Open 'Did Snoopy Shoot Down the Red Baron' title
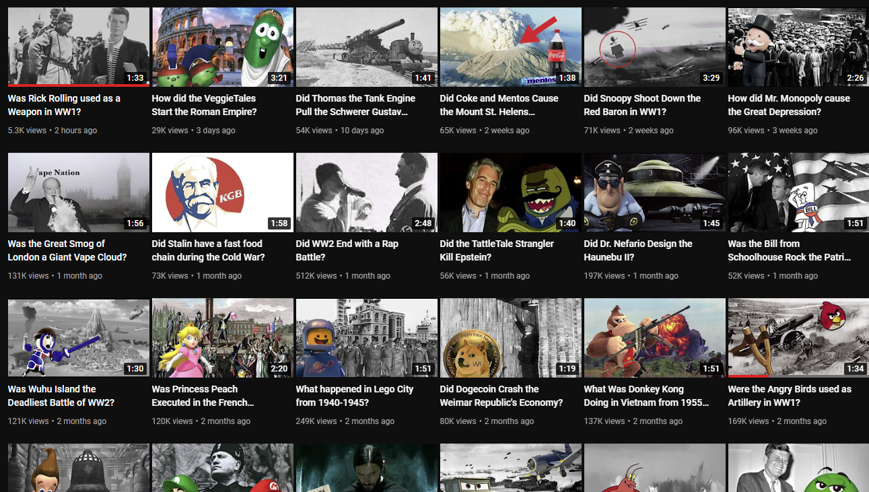Image resolution: width=869 pixels, height=492 pixels. (642, 105)
